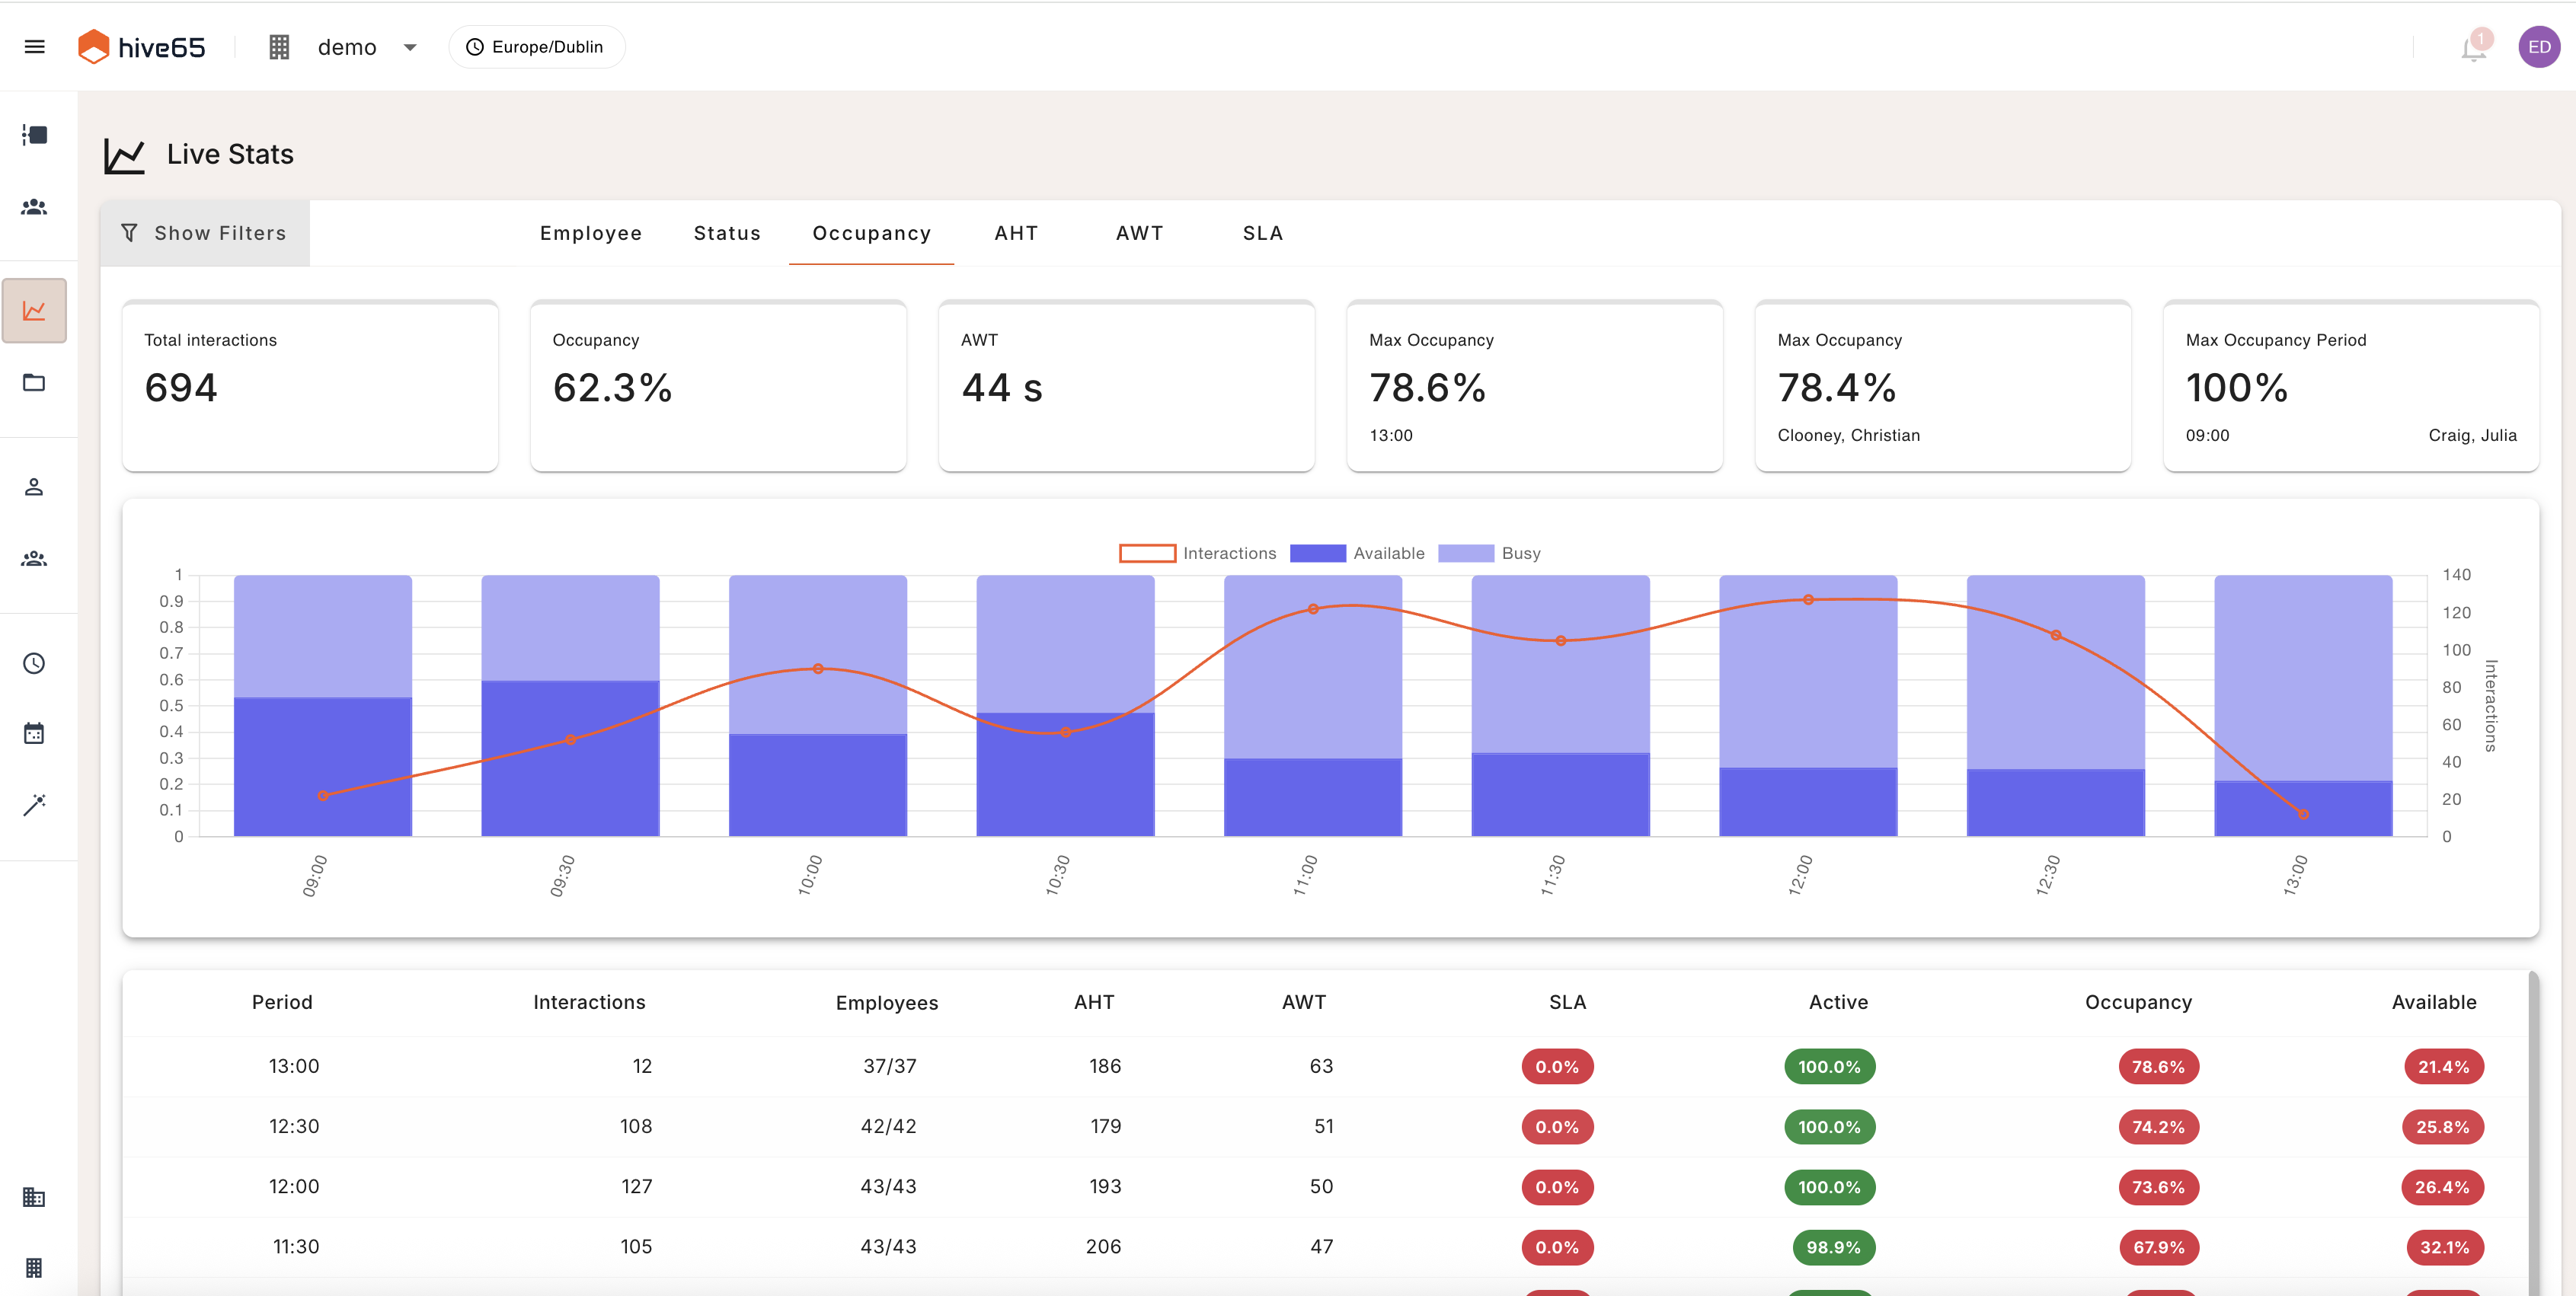Screen dimensions: 2576x1296
Task: Open the grid building sidebar icon at the bottom
Action: pyautogui.click(x=34, y=1267)
